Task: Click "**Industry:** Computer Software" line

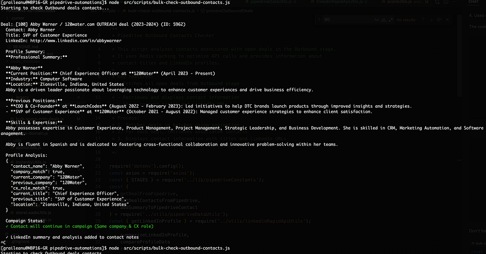Action: (44, 79)
